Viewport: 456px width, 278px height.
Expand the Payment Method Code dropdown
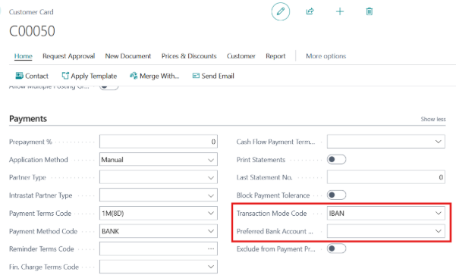pyautogui.click(x=211, y=231)
